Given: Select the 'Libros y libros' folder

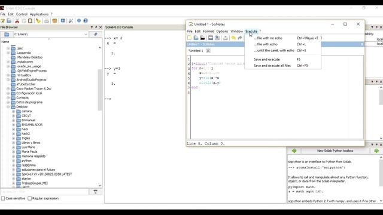Looking at the screenshot, I should coord(31,143).
